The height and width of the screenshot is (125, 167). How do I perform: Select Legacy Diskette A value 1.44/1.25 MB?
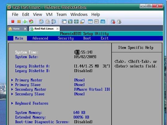[92, 66]
